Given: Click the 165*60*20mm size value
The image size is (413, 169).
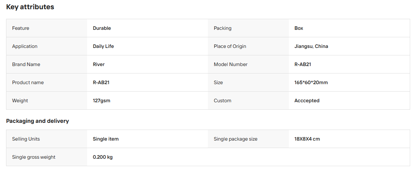Looking at the screenshot, I should (x=311, y=82).
